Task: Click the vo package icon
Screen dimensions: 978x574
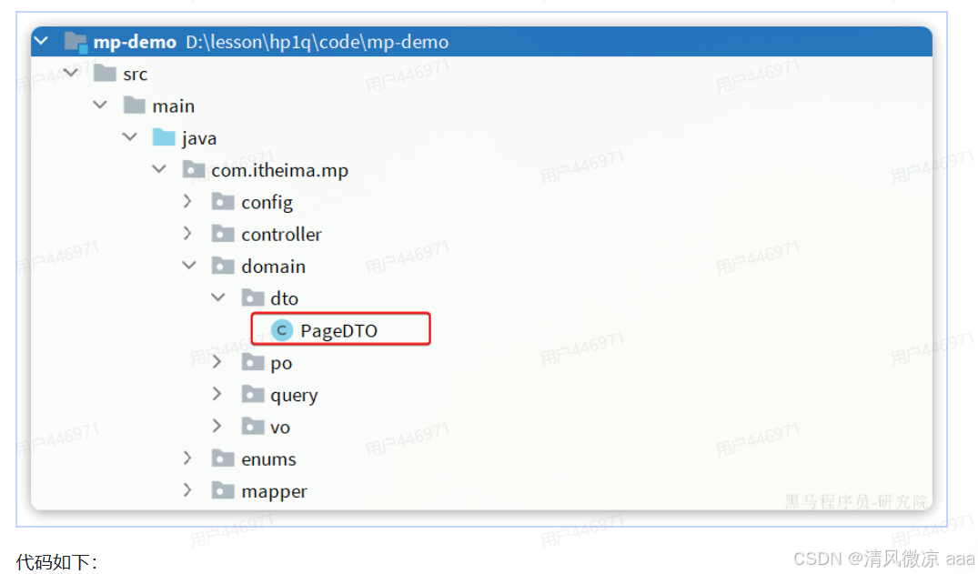Action: pyautogui.click(x=253, y=426)
